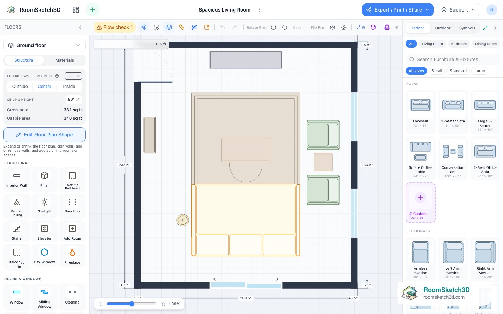Screen dimensions: 503x314
Task: Create new project with green plus
Action: (x=93, y=10)
